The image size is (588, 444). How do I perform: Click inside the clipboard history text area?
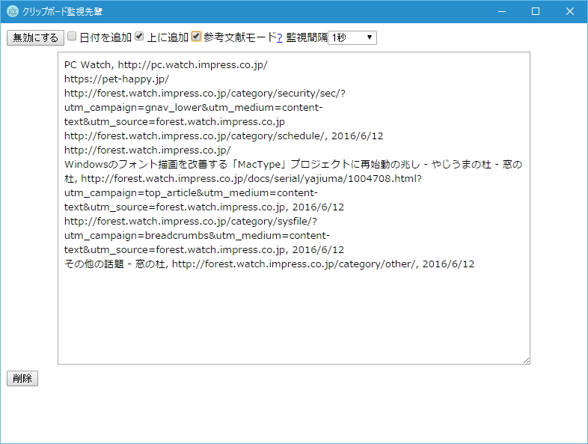pyautogui.click(x=293, y=208)
